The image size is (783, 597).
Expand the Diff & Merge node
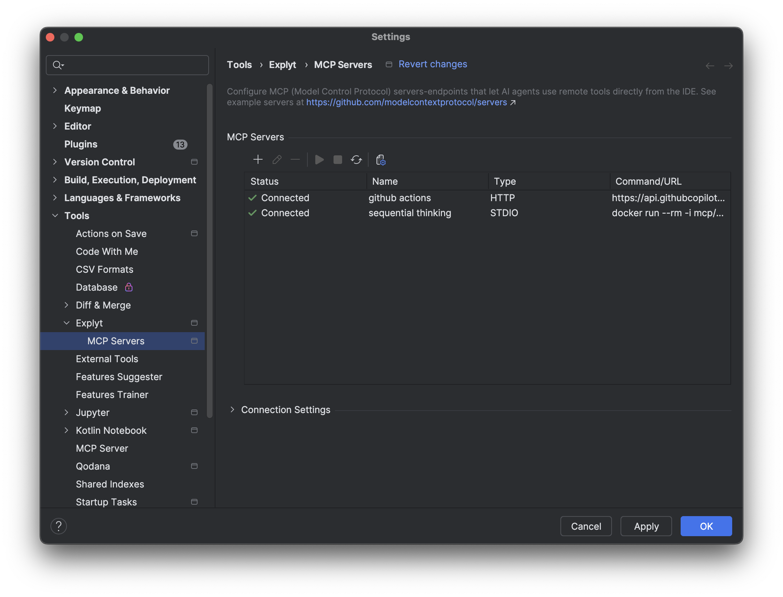(67, 305)
